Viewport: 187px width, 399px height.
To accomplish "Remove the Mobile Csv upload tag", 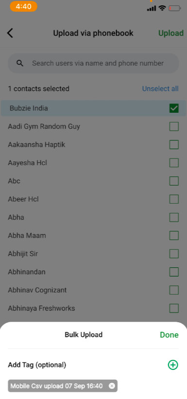I will coord(112,386).
